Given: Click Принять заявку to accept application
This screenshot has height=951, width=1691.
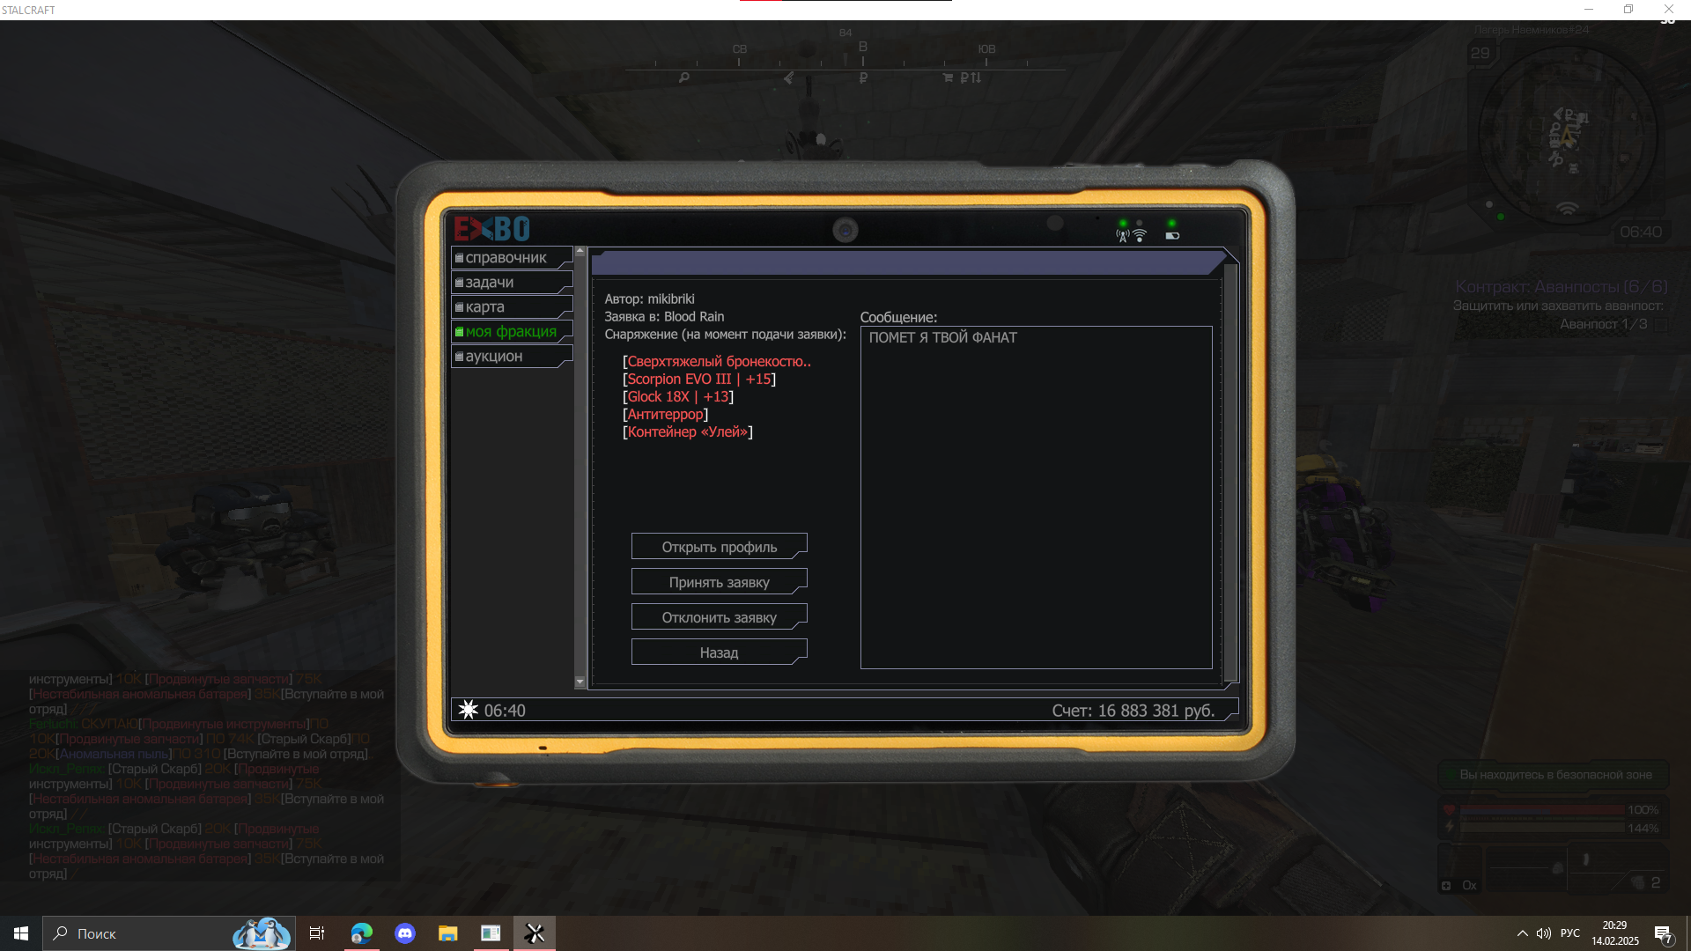Looking at the screenshot, I should (x=719, y=582).
